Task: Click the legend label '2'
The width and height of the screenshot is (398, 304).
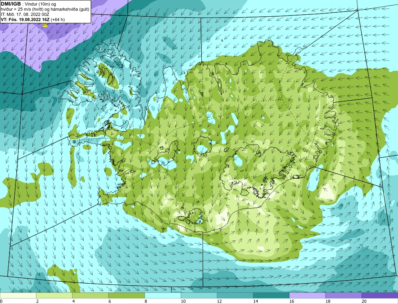Action: click(37, 301)
